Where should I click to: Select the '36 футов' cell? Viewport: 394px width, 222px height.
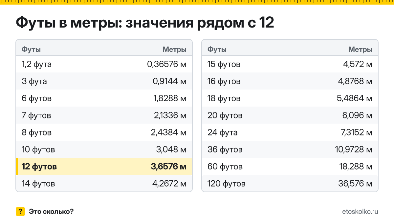(225, 150)
